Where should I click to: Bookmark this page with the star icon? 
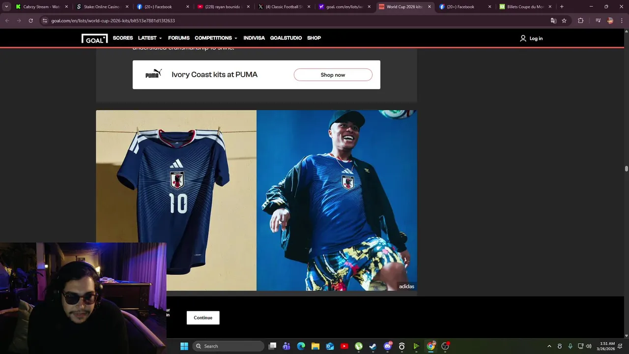pyautogui.click(x=564, y=21)
